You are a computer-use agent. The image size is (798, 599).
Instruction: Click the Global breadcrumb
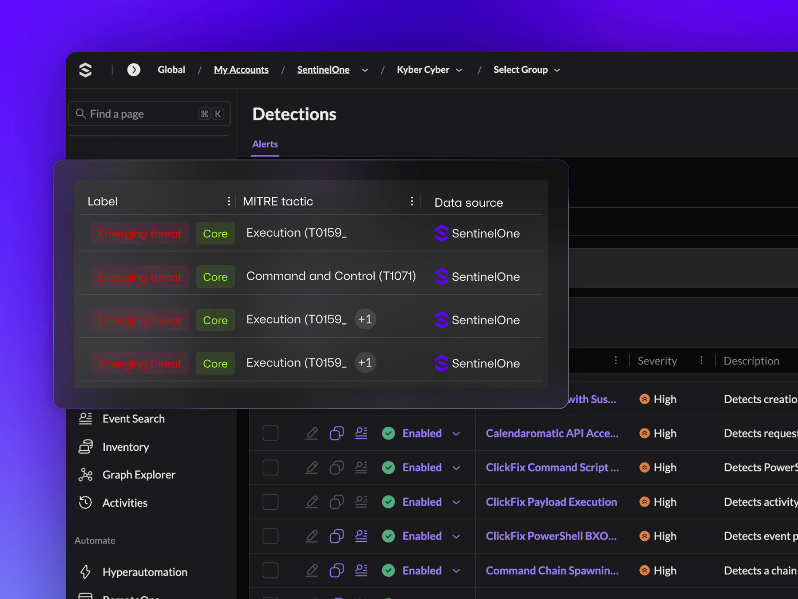pos(171,69)
